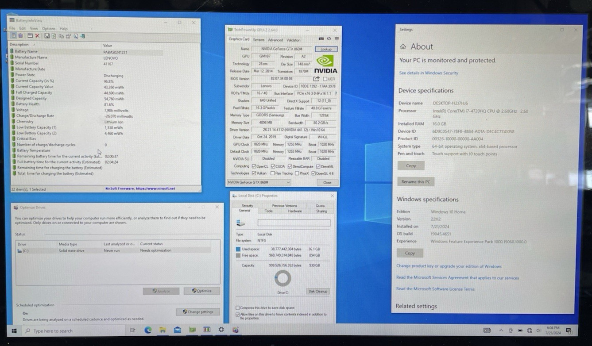The height and width of the screenshot is (346, 592).
Task: Open the Options menu in BatteryInfoView
Action: click(49, 28)
